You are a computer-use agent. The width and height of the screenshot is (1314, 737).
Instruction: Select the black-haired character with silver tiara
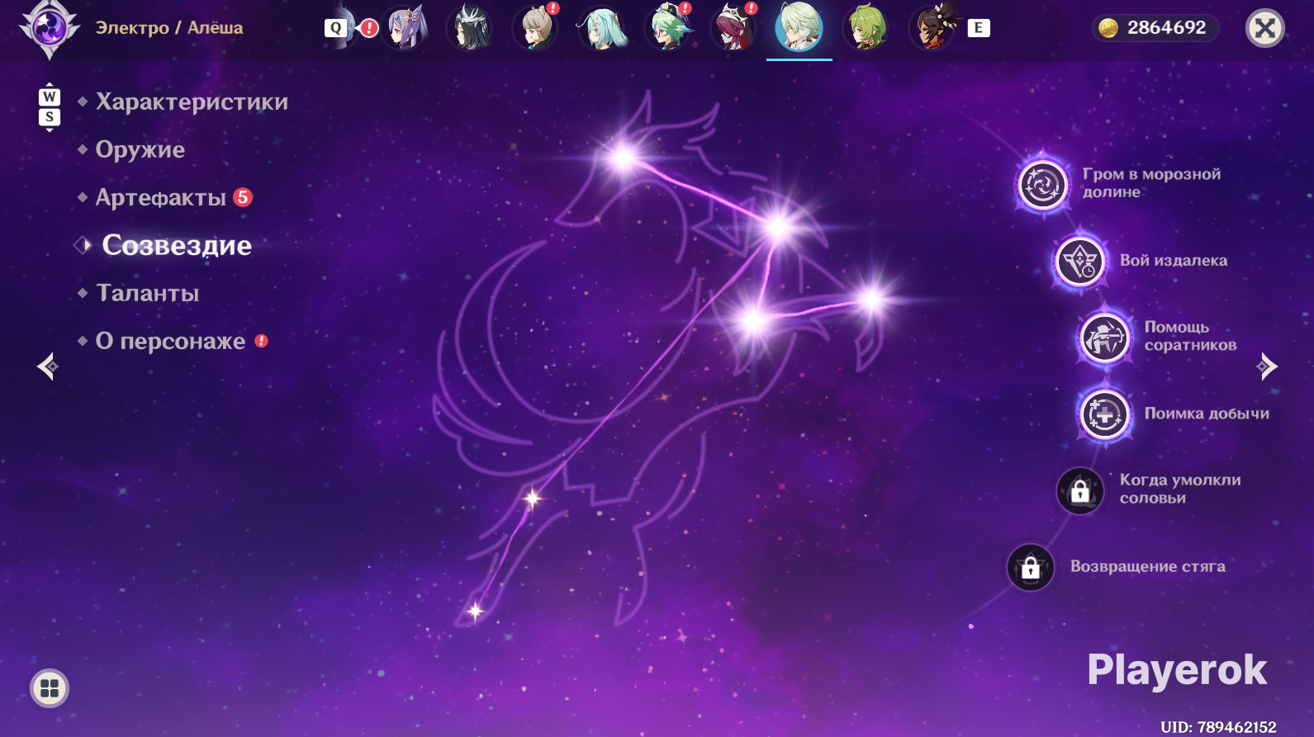coord(470,27)
